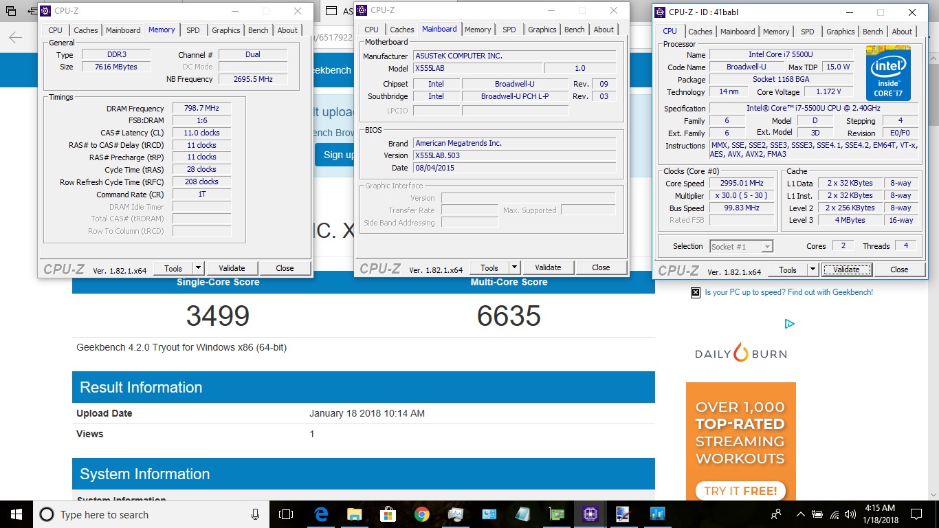The width and height of the screenshot is (939, 528).
Task: Switch to the CPU-Z taskbar icon
Action: point(590,514)
